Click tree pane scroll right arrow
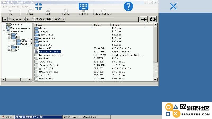This screenshot has width=212, height=119. tap(30, 80)
